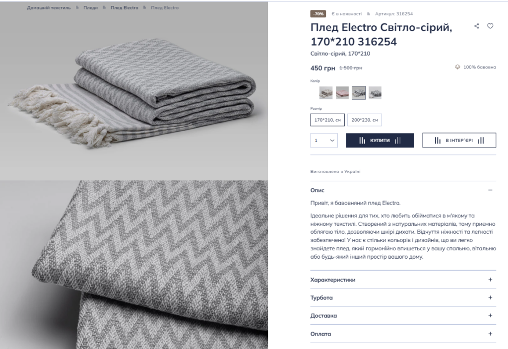Open the Домашній текстиль breadcrumb
This screenshot has height=349, width=508.
click(x=49, y=8)
